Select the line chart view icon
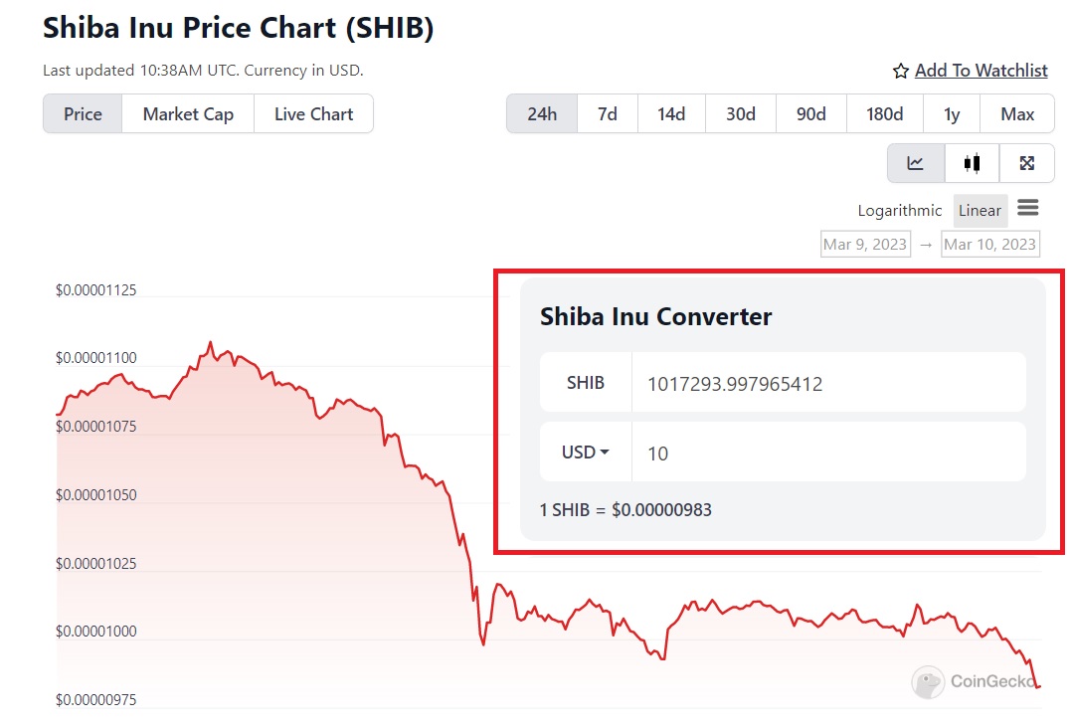1071x727 pixels. pos(915,163)
